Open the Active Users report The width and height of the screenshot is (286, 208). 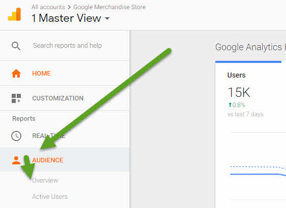point(50,197)
